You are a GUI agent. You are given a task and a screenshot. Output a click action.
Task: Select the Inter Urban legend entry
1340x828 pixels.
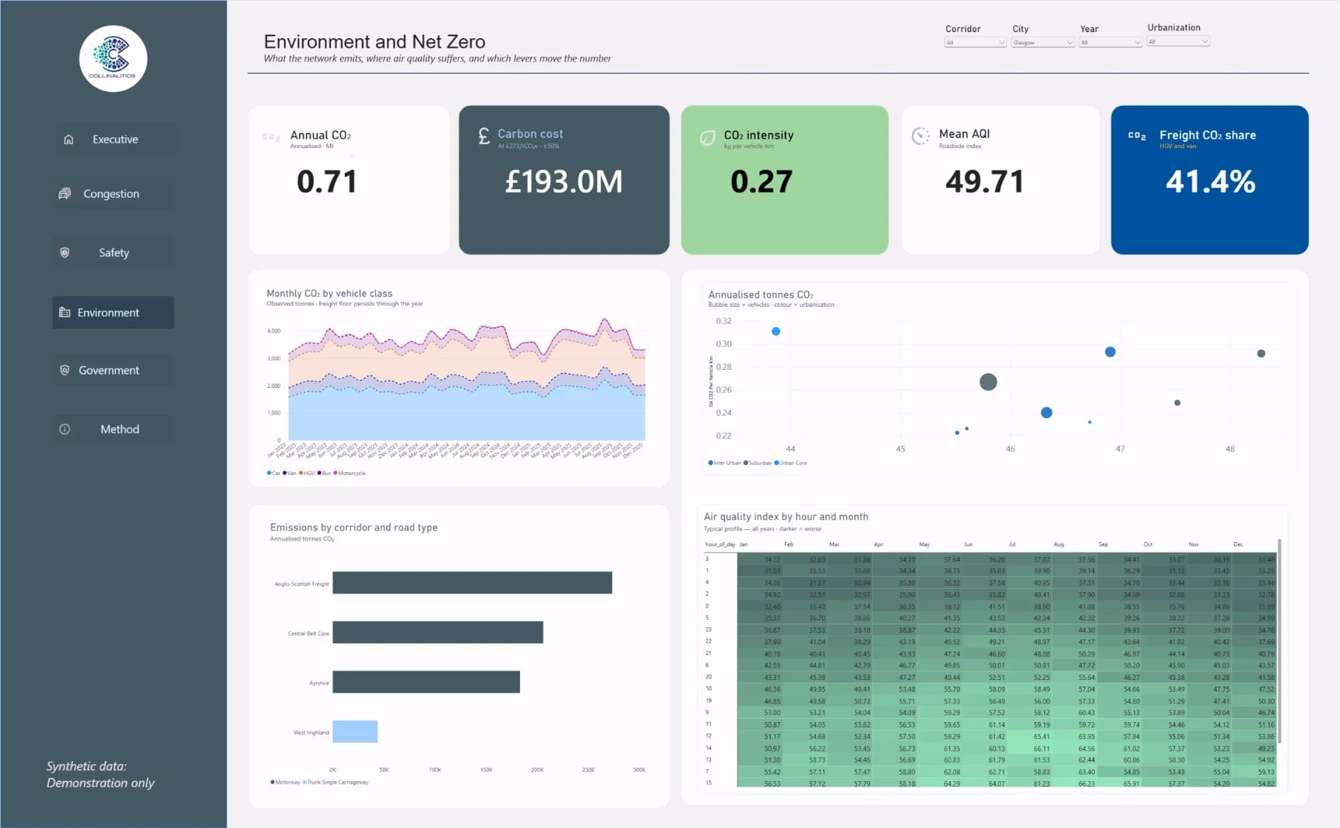click(x=724, y=463)
